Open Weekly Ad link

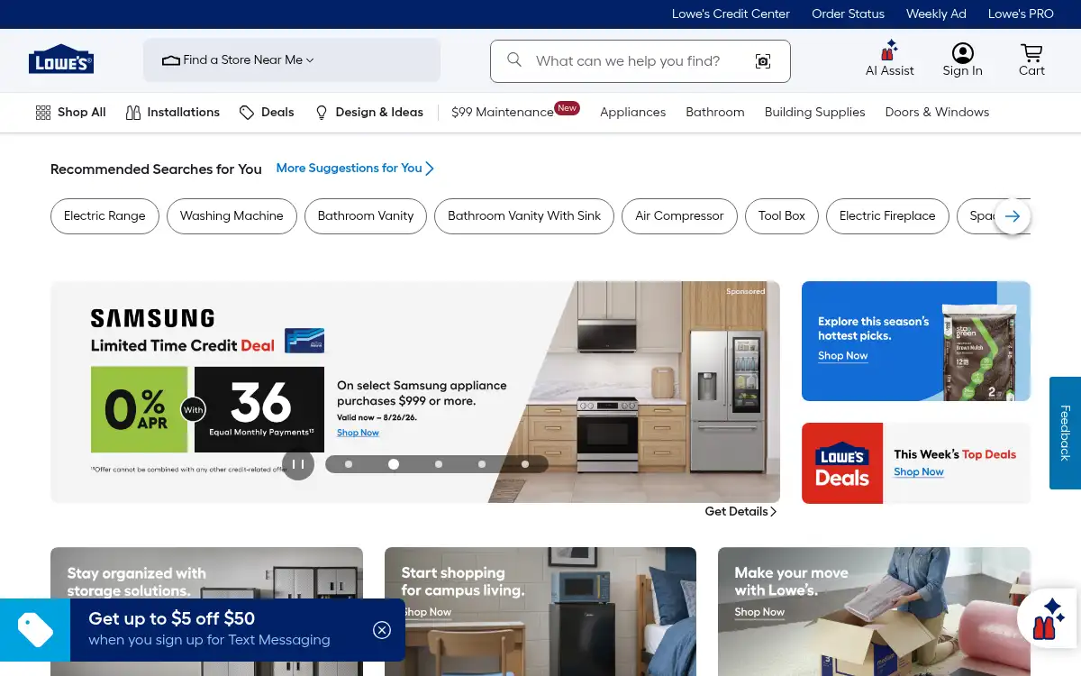[x=936, y=14]
